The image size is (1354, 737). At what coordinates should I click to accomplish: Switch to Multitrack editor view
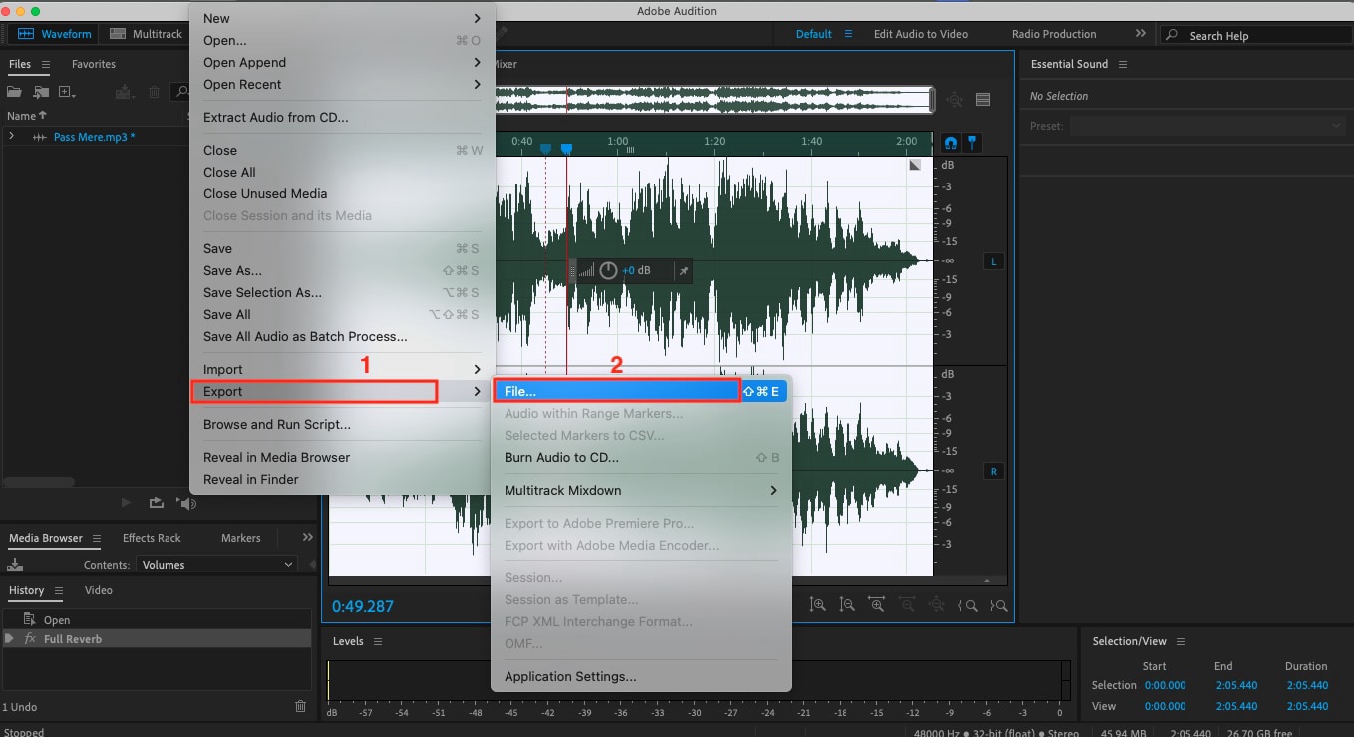tap(146, 34)
